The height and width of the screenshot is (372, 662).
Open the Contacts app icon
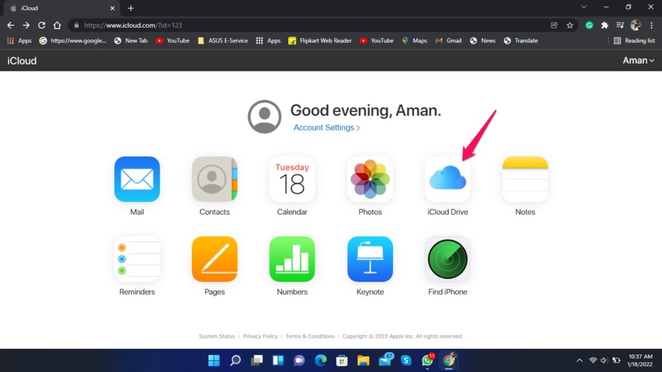tap(214, 179)
